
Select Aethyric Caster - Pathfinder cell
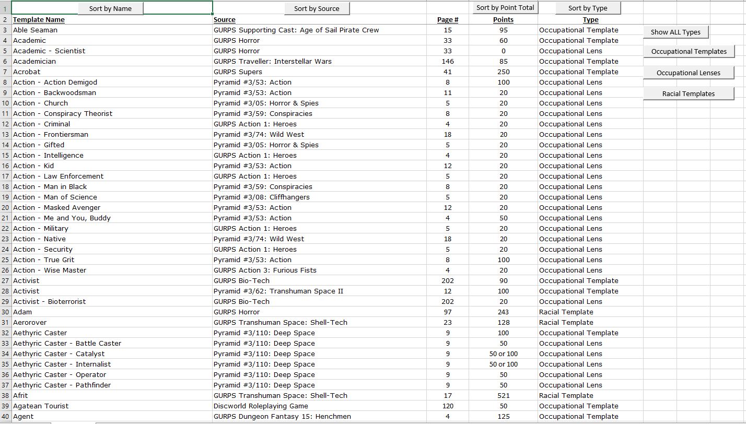point(112,385)
